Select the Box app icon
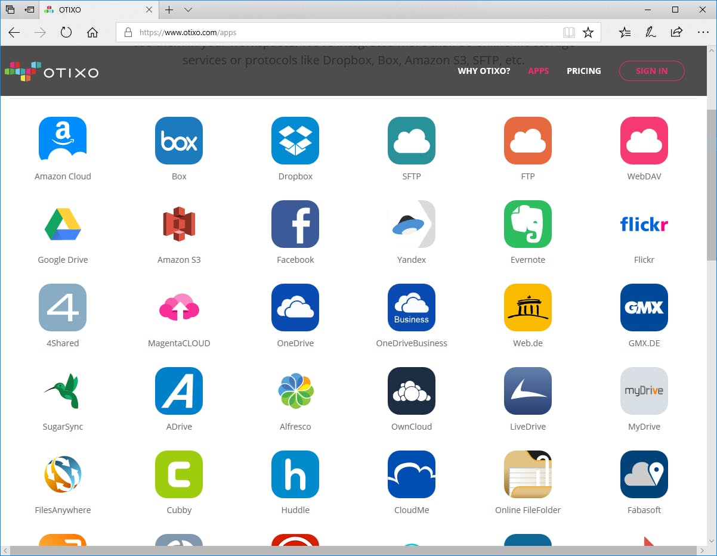Image resolution: width=717 pixels, height=556 pixels. pos(179,141)
